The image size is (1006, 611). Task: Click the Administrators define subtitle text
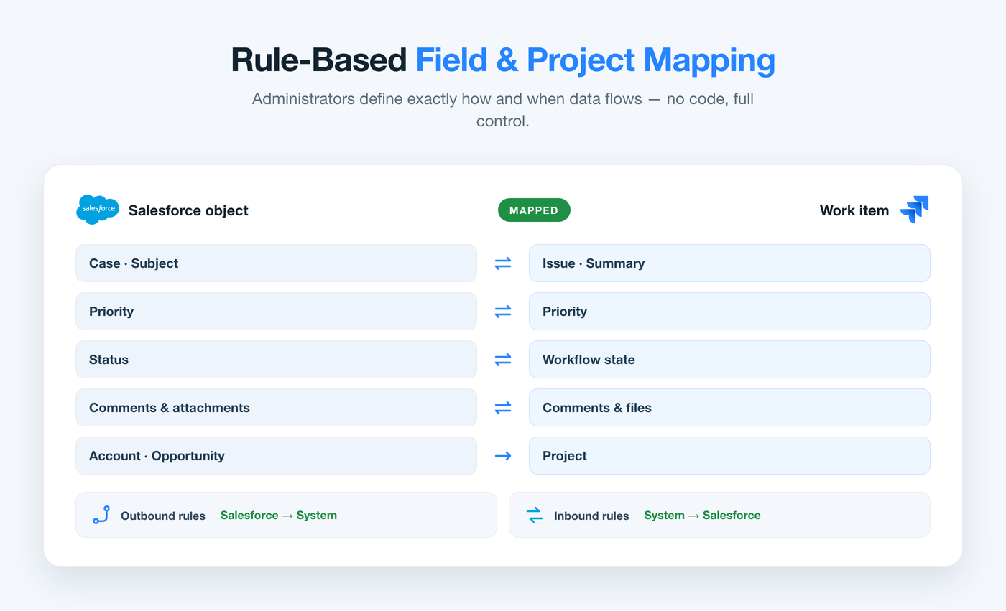(503, 110)
